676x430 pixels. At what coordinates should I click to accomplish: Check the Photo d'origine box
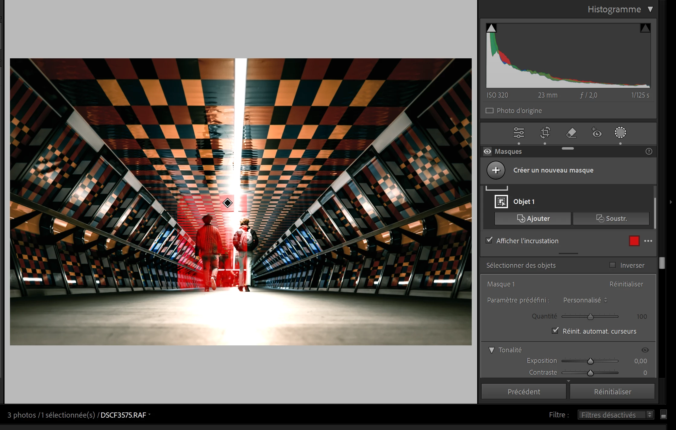click(x=489, y=111)
